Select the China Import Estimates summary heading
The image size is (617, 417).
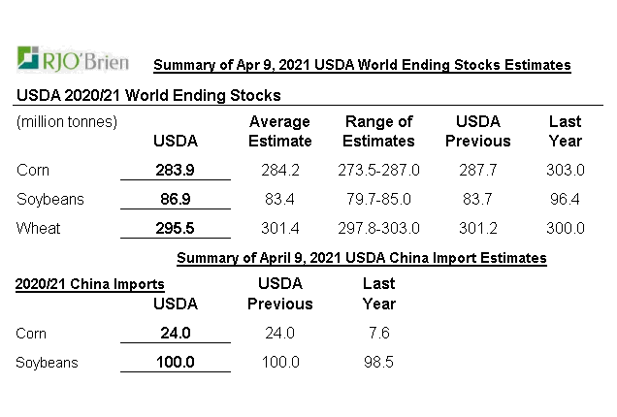coord(362,258)
